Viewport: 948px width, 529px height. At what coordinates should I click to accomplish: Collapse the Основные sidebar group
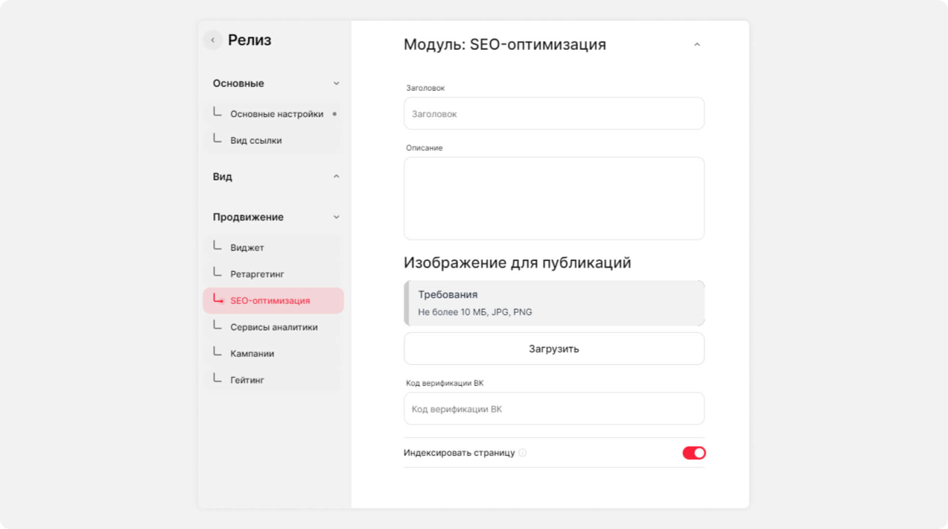click(x=336, y=83)
